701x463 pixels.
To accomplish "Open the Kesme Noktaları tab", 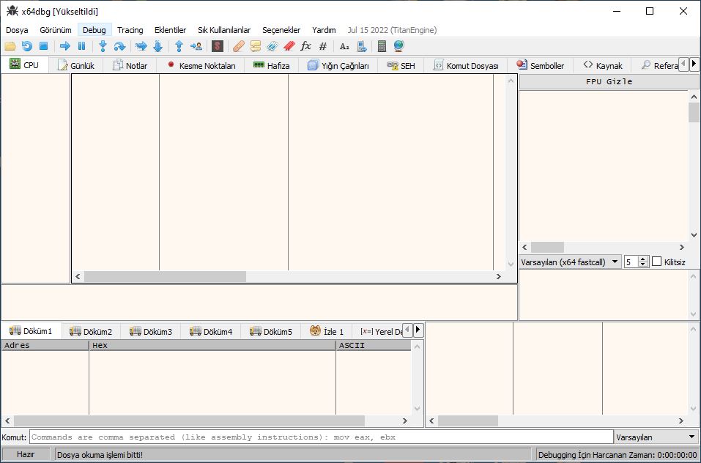I will pos(201,66).
